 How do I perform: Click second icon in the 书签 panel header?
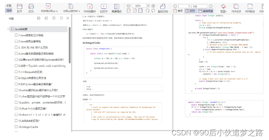click(x=46, y=18)
